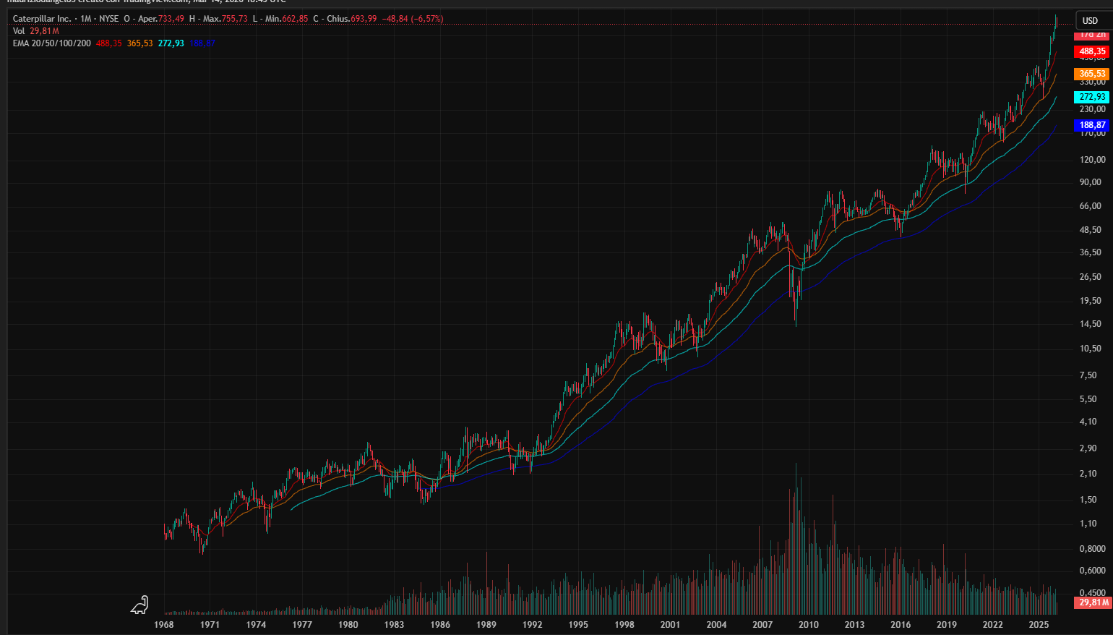Click the high price value 755,73
The image size is (1113, 635).
[x=235, y=19]
